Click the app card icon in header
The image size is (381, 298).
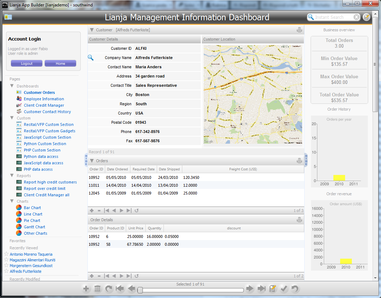pyautogui.click(x=8, y=17)
